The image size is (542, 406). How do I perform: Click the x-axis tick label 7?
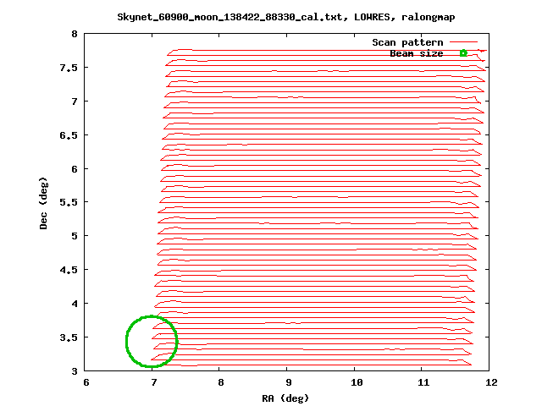pyautogui.click(x=153, y=382)
